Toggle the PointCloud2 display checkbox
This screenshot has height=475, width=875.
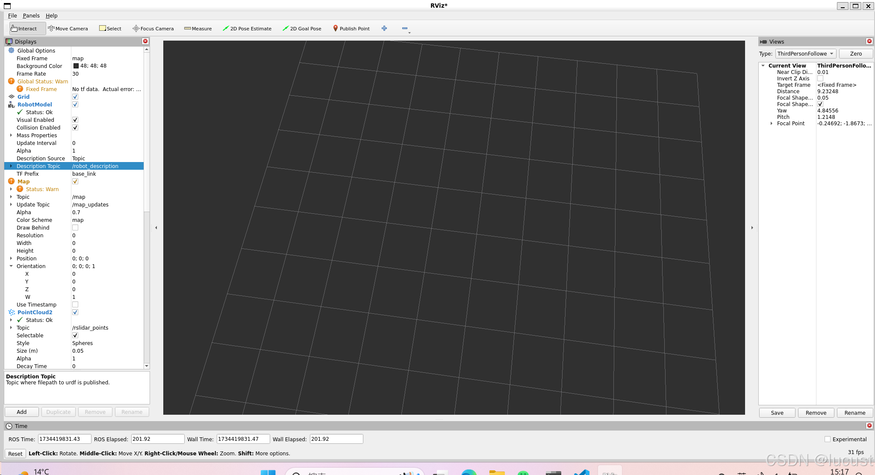75,312
